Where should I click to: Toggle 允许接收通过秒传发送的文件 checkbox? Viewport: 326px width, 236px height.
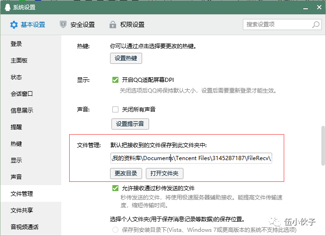coord(115,188)
